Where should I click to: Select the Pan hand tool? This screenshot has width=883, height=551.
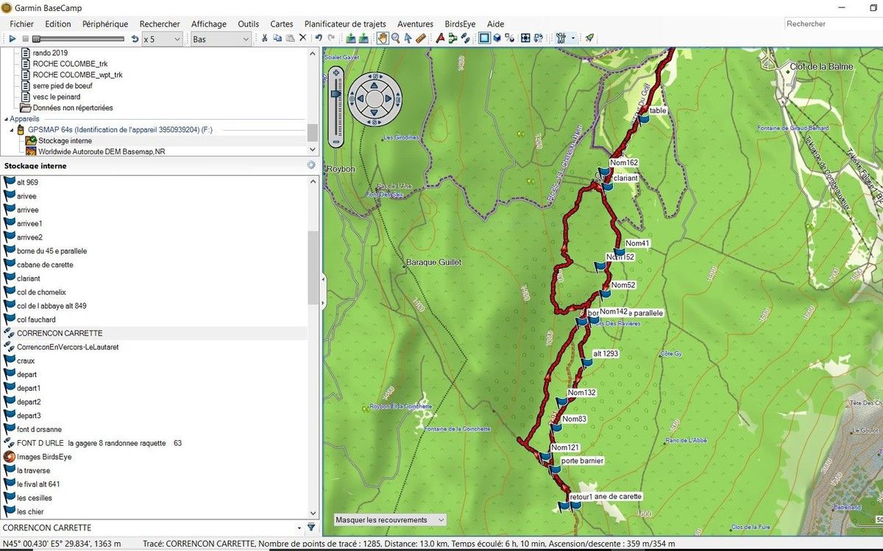click(x=383, y=39)
